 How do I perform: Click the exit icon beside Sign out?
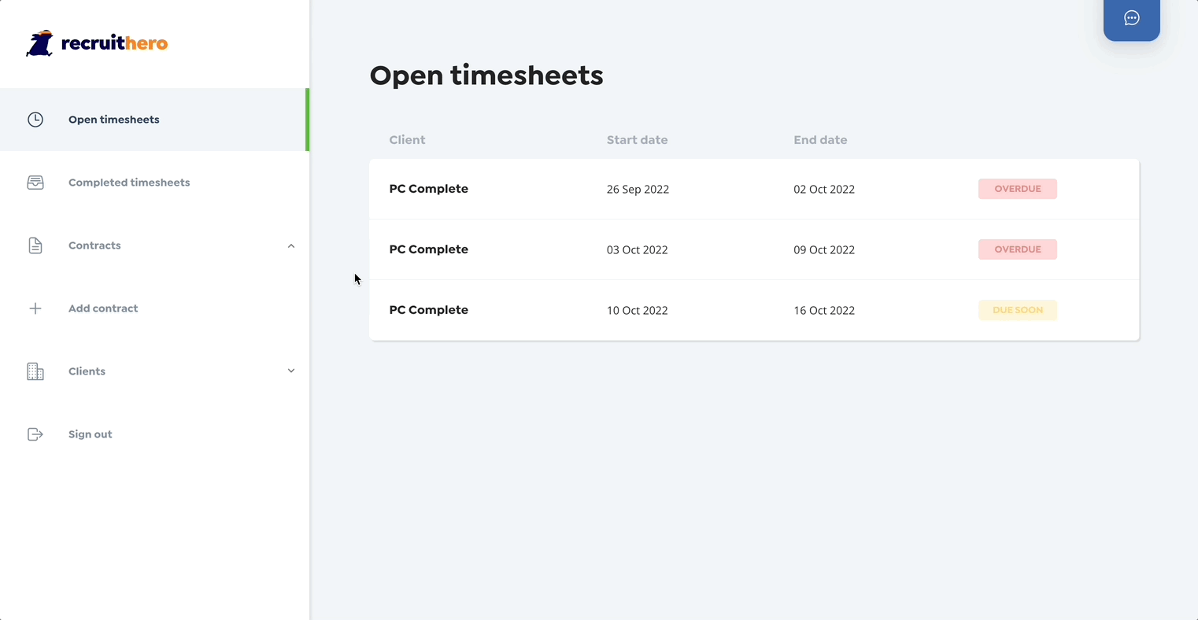coord(35,434)
